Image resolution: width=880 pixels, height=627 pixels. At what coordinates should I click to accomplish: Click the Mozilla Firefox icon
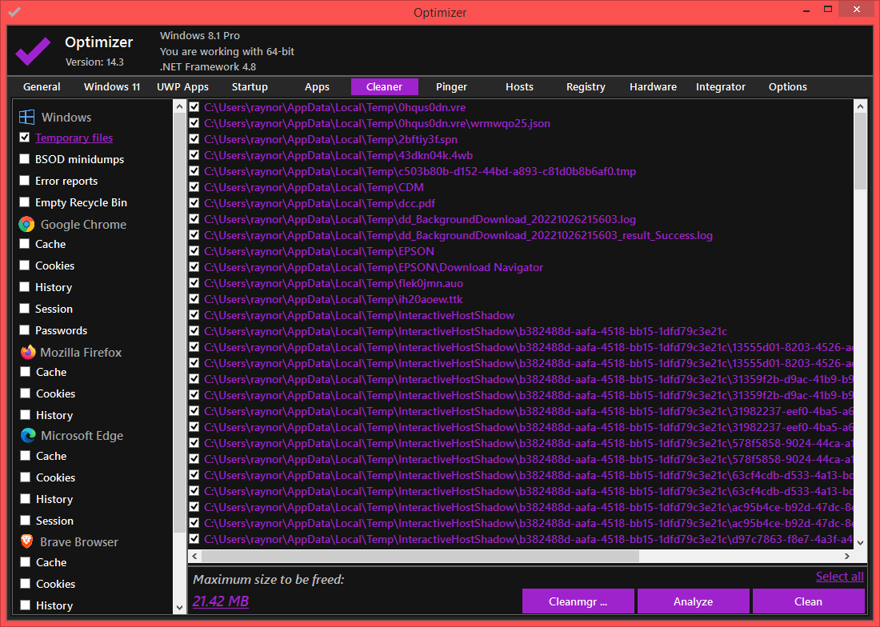coord(27,352)
